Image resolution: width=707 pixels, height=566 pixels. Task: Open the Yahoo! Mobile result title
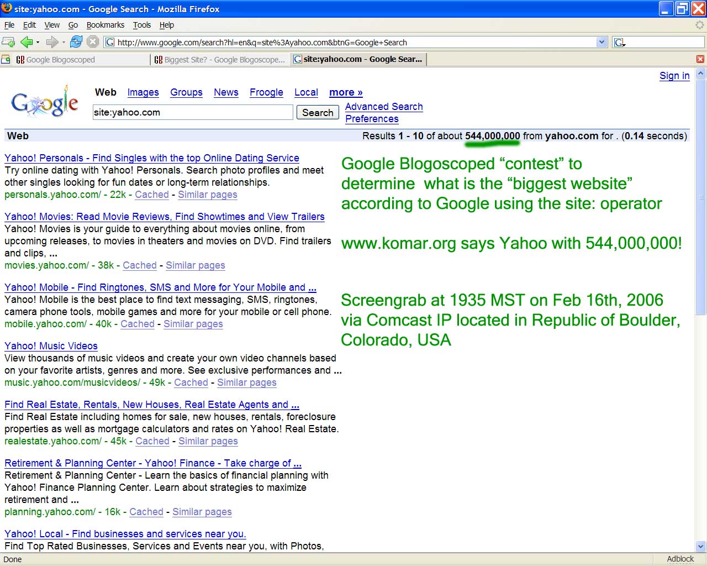[x=160, y=287]
